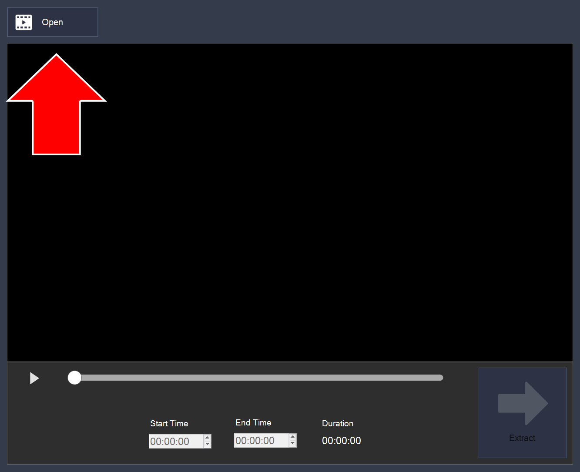Click the Start Time input field
580x472 pixels.
(x=176, y=441)
